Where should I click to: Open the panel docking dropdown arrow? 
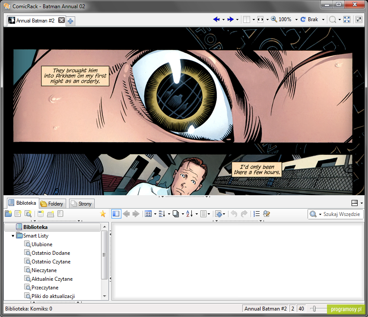point(362,203)
